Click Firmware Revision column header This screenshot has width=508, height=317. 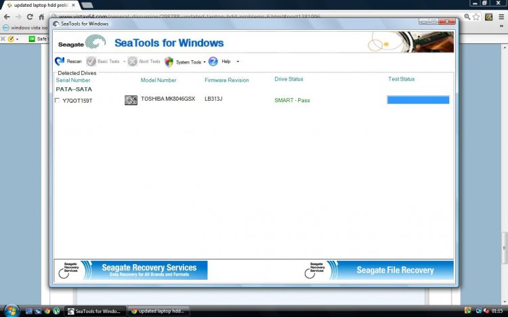227,80
